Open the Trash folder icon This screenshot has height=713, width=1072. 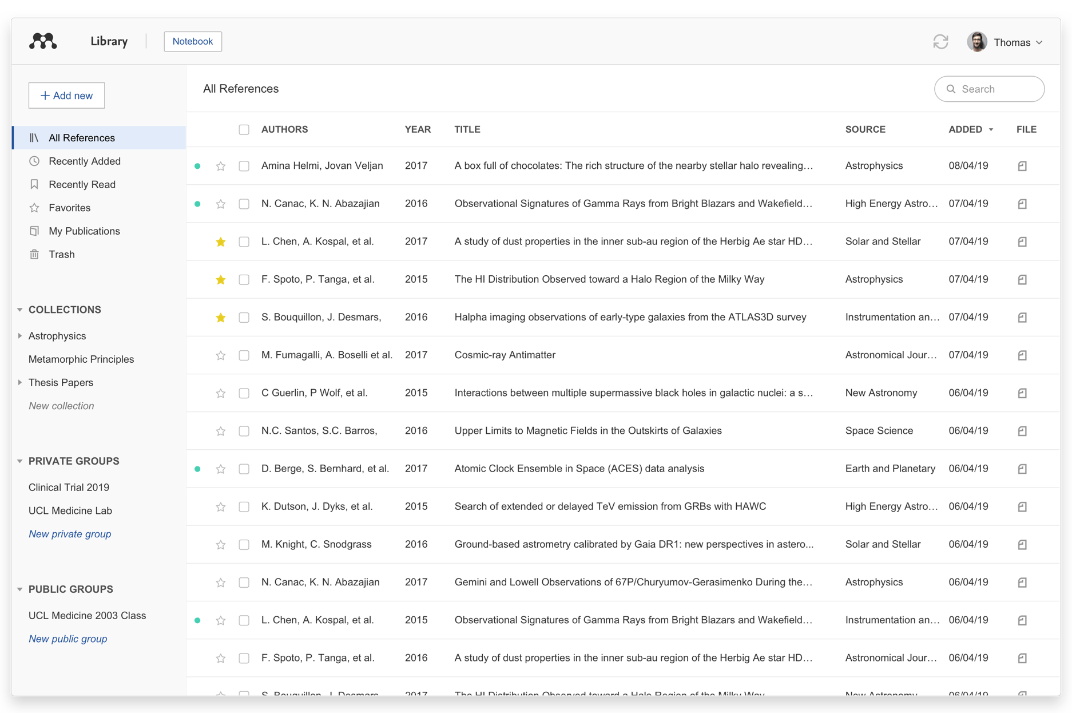(34, 255)
